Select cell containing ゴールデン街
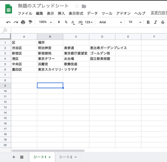The image size is (167, 162). click(x=102, y=53)
